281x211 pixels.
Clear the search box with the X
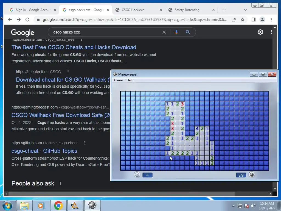[164, 32]
